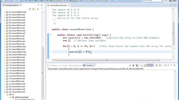Select the bp-Lesson11Exercise1 project
Screen dimensions: 179x100
pos(17,54)
